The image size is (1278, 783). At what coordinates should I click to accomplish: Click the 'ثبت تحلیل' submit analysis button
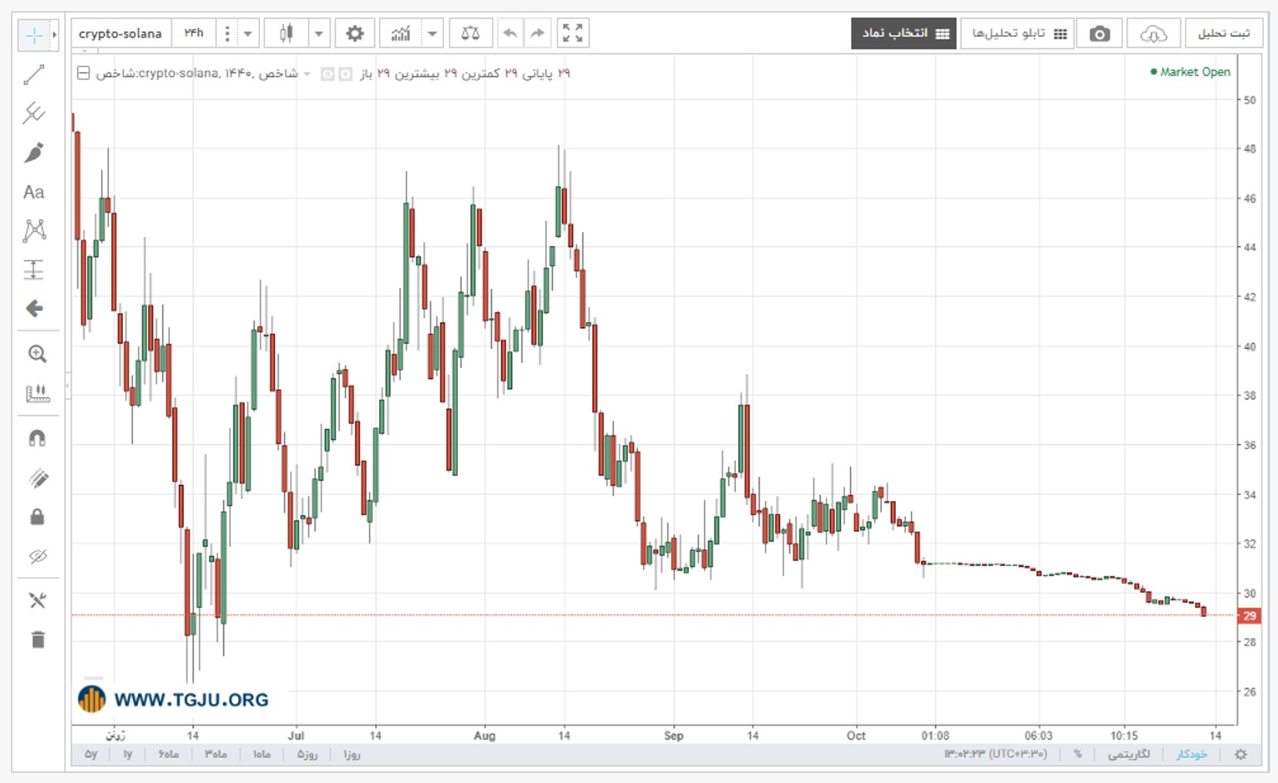coord(1223,34)
